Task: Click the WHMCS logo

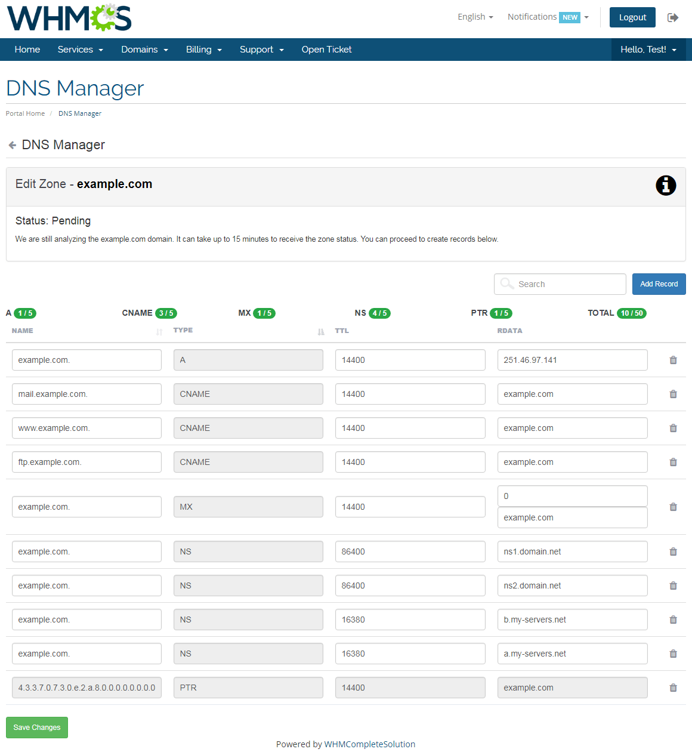Action: 69,17
